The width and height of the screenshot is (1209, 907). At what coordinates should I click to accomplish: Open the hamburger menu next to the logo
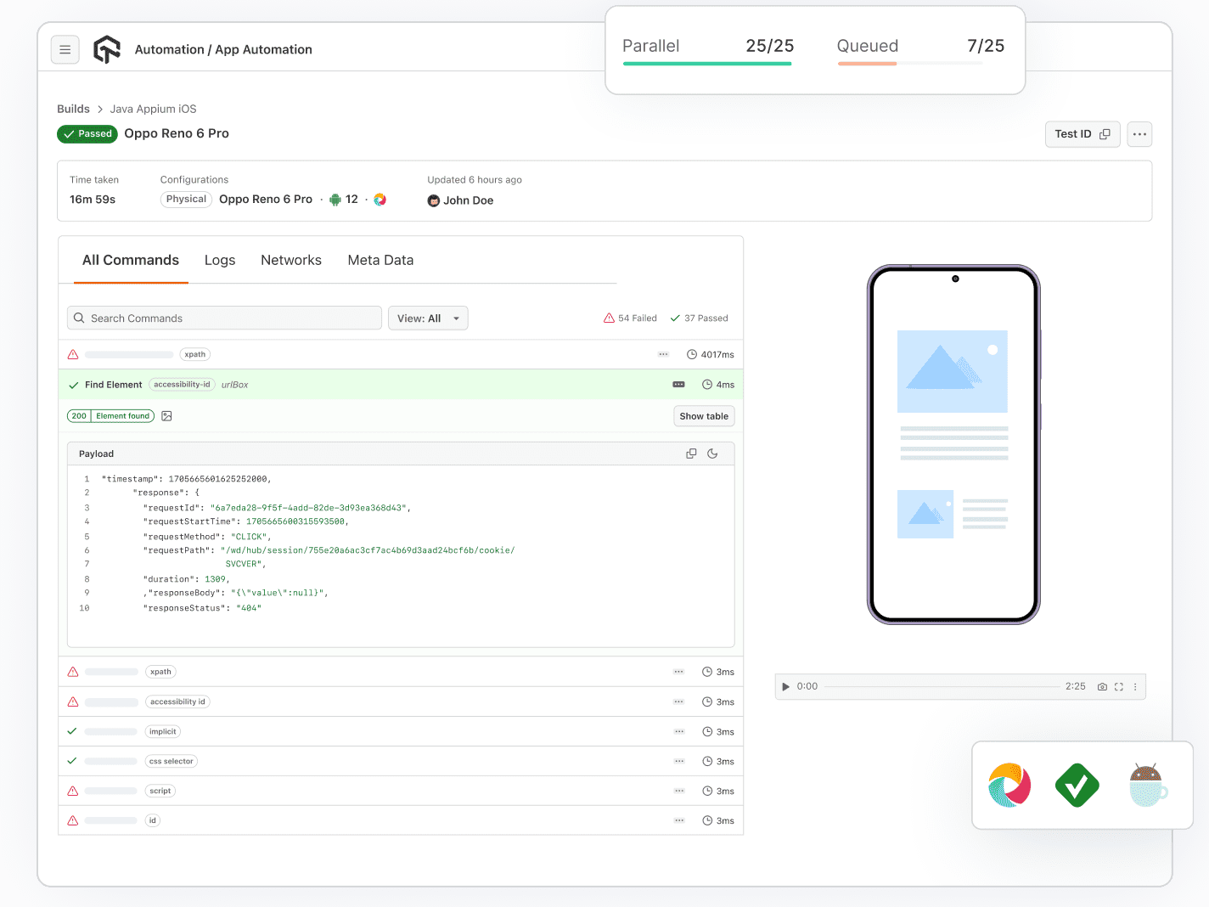[x=65, y=49]
